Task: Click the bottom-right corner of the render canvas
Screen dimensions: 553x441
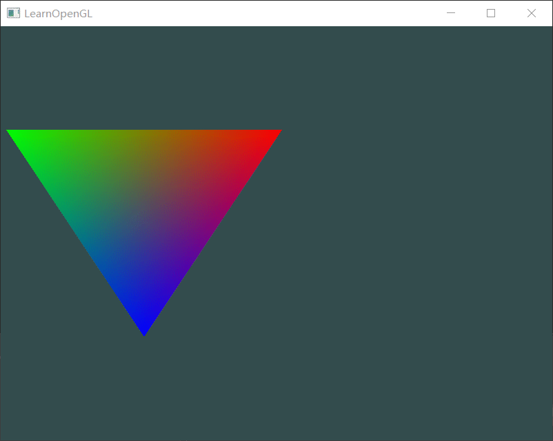Action: tap(549, 437)
